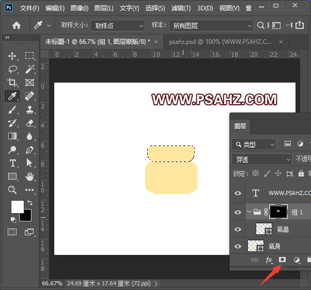Switch to the psahz.psd document tab
The width and height of the screenshot is (311, 290).
coord(220,42)
